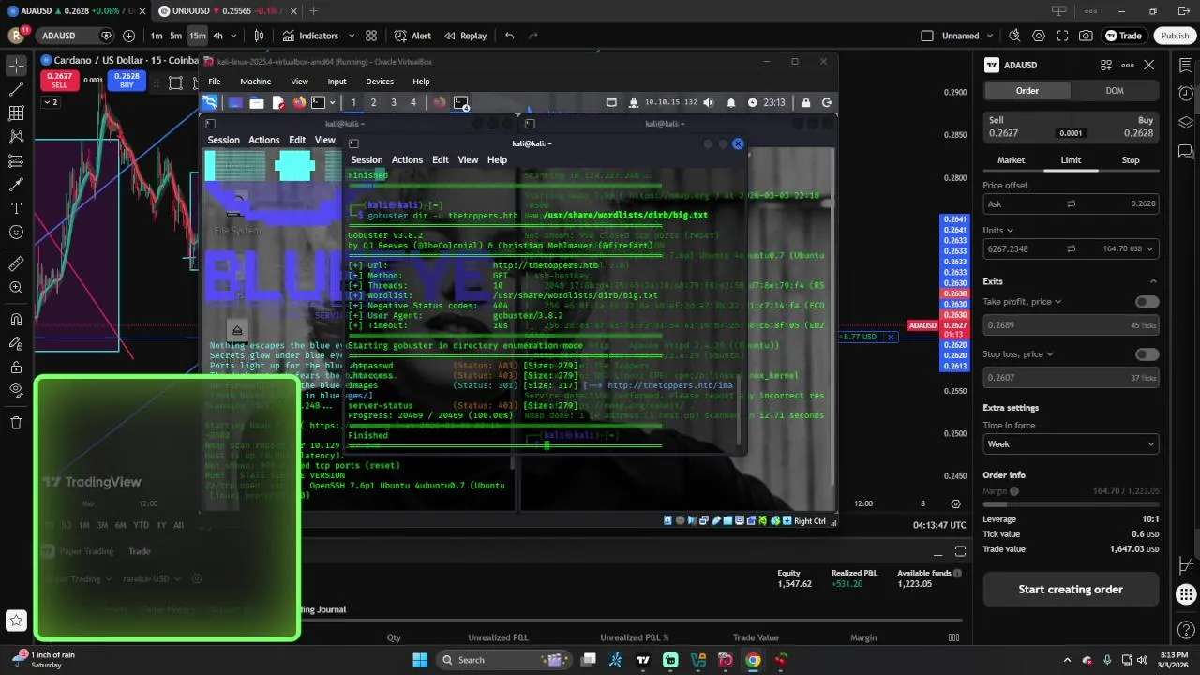Open the Alerts alarm clock sidebar icon
1200x675 pixels.
[1186, 94]
